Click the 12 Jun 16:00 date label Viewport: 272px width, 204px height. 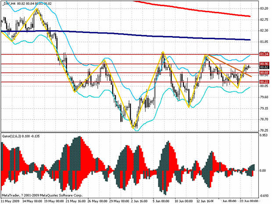[206, 201]
